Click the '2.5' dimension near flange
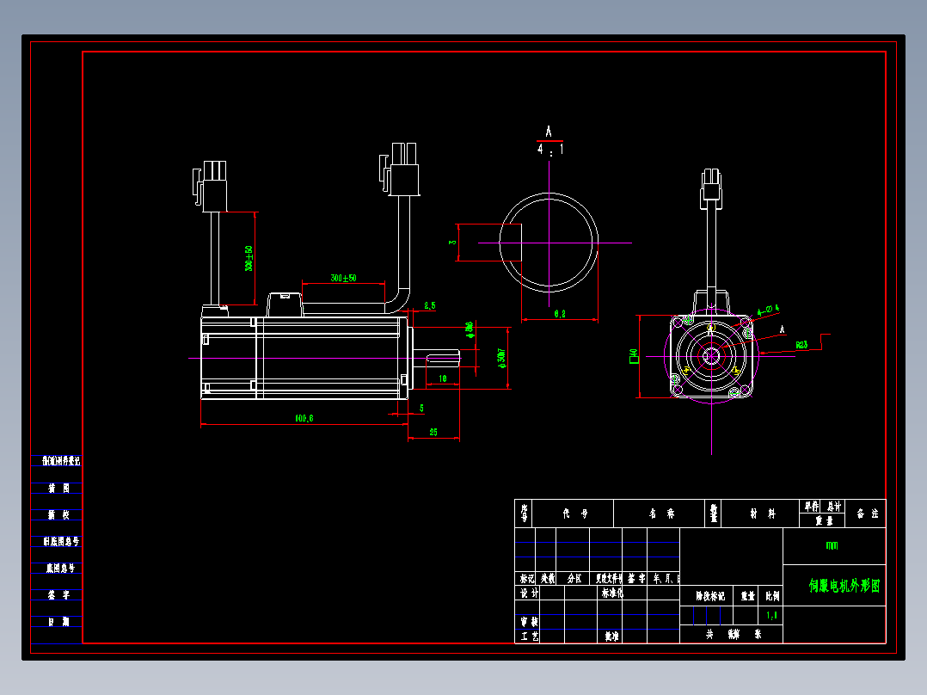 (x=430, y=306)
